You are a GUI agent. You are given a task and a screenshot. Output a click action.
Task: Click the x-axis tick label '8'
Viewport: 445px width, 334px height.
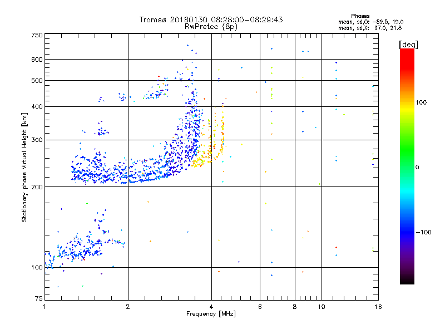click(x=295, y=307)
